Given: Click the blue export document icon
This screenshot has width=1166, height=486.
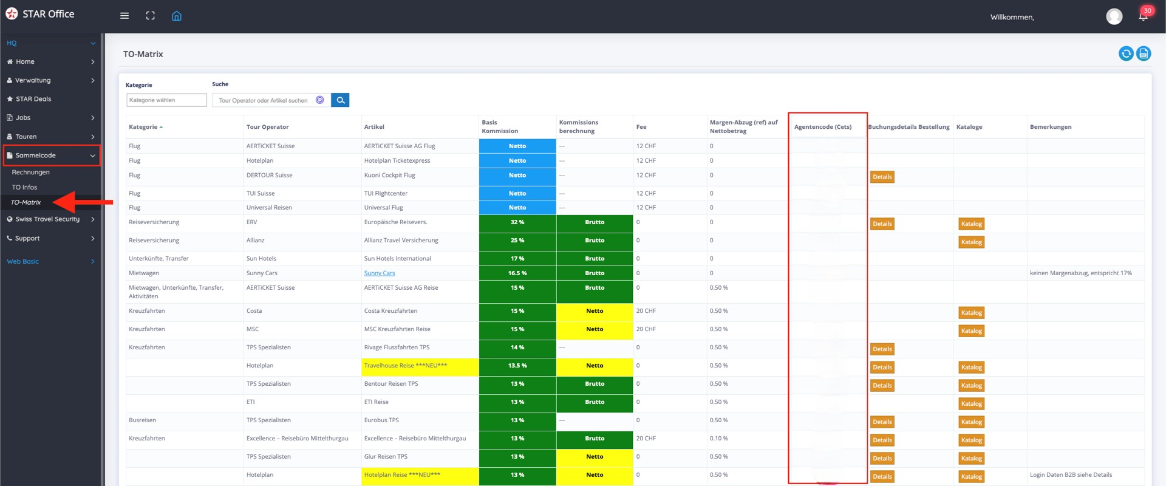Looking at the screenshot, I should (1144, 53).
